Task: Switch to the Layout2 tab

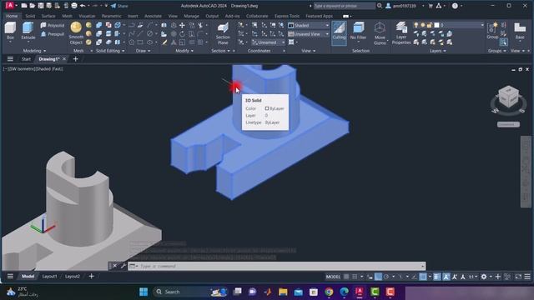Action: point(73,276)
